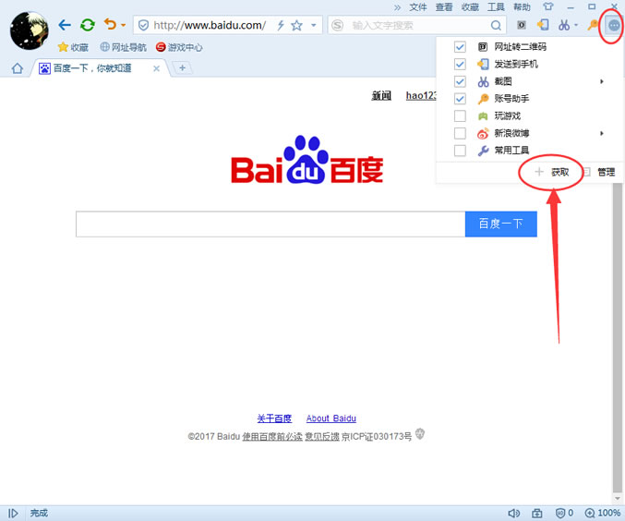Viewport: 625px width, 521px height.
Task: Go back using the blue arrow
Action: [65, 25]
